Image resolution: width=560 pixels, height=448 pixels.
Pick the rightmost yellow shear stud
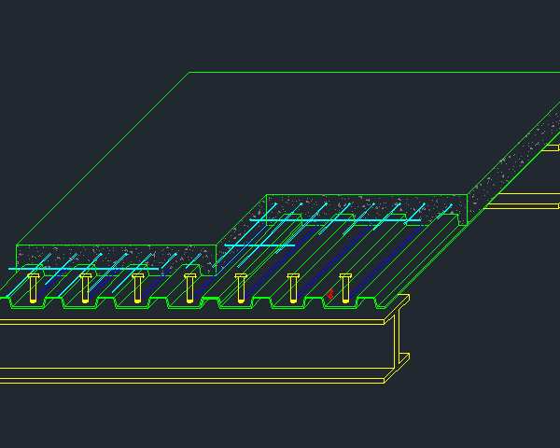click(x=345, y=288)
